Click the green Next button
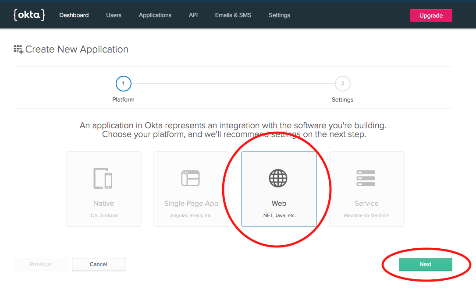476x289 pixels. [425, 264]
